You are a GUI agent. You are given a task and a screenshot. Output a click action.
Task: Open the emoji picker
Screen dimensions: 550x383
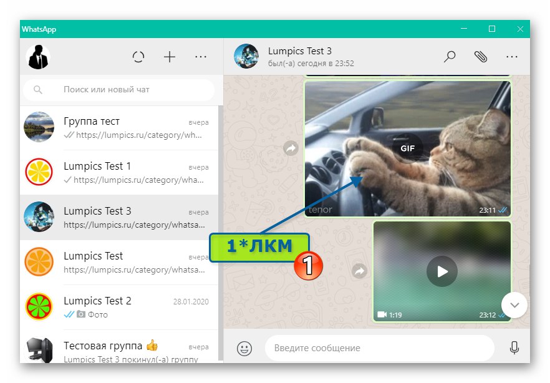point(244,348)
